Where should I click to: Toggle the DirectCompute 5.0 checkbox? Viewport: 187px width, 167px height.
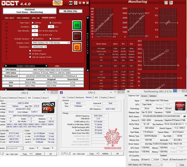point(170,159)
